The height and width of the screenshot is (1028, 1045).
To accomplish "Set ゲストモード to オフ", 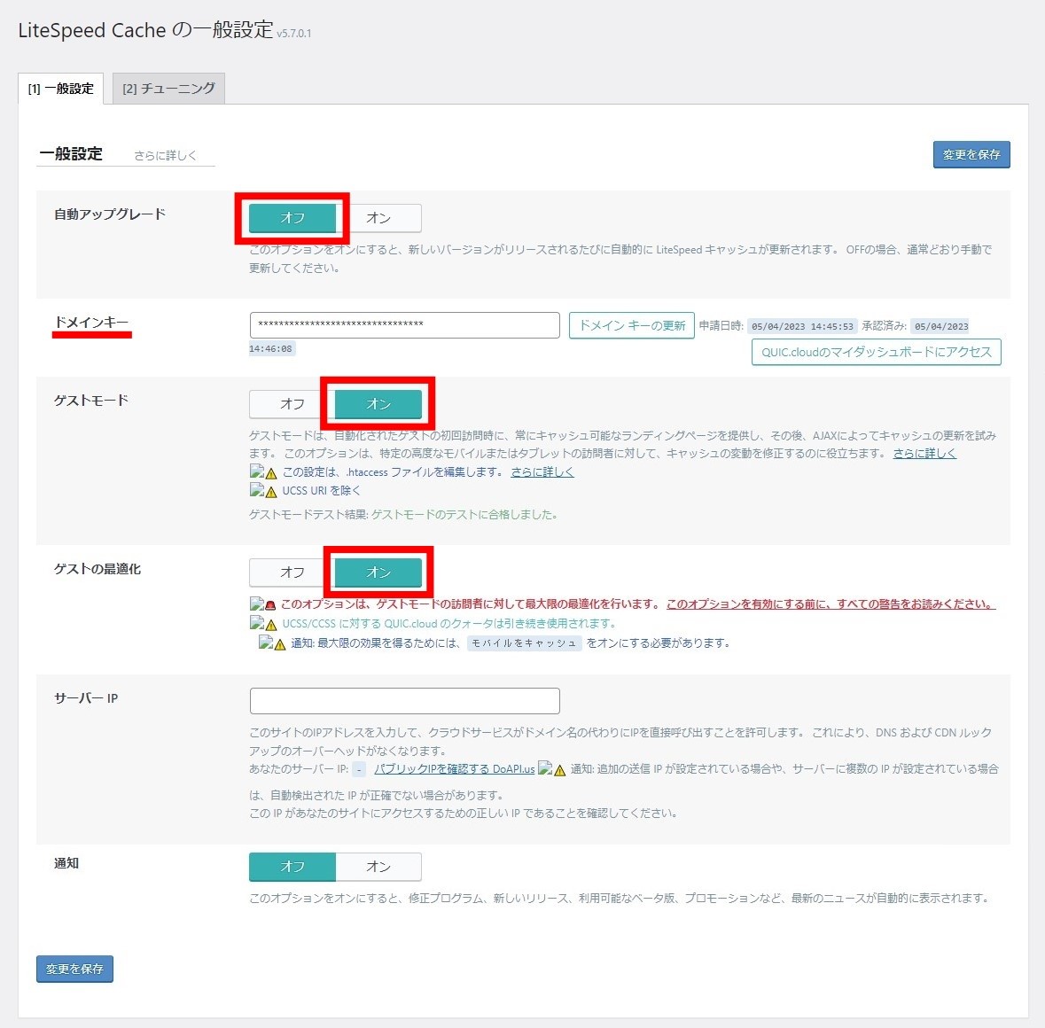I will click(292, 404).
